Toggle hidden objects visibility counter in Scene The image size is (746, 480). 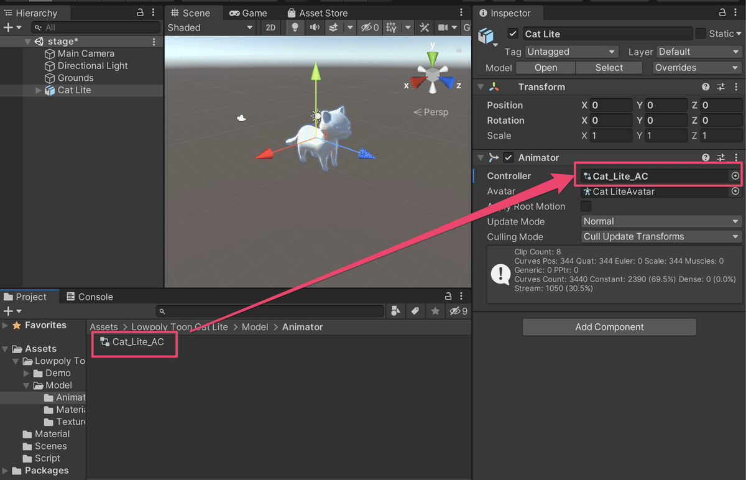pyautogui.click(x=371, y=27)
